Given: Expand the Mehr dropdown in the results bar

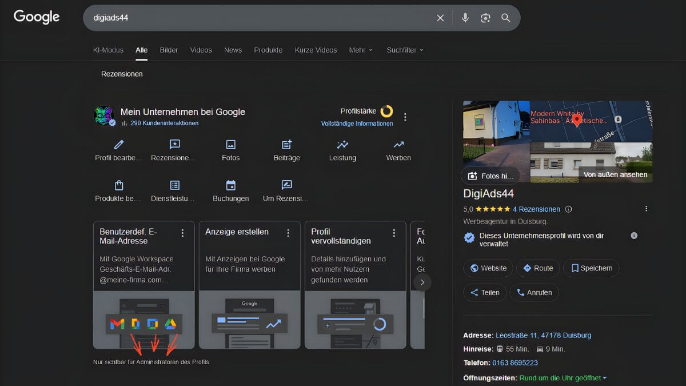Looking at the screenshot, I should pos(361,50).
